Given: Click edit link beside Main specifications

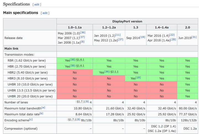Looking at the screenshot, I should tap(45, 13).
